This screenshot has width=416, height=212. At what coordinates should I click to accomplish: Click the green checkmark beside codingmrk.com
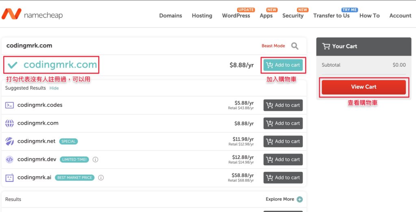[13, 65]
